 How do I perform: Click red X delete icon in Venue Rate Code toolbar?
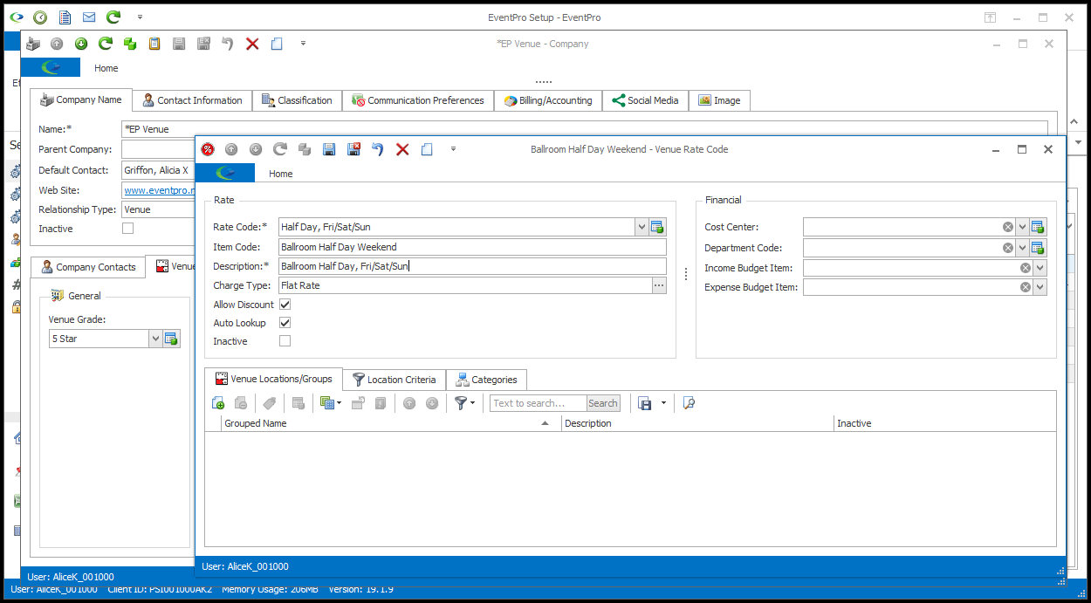click(402, 149)
